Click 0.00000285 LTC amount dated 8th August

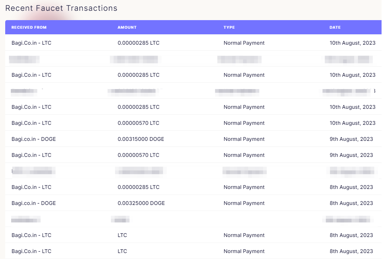point(138,187)
